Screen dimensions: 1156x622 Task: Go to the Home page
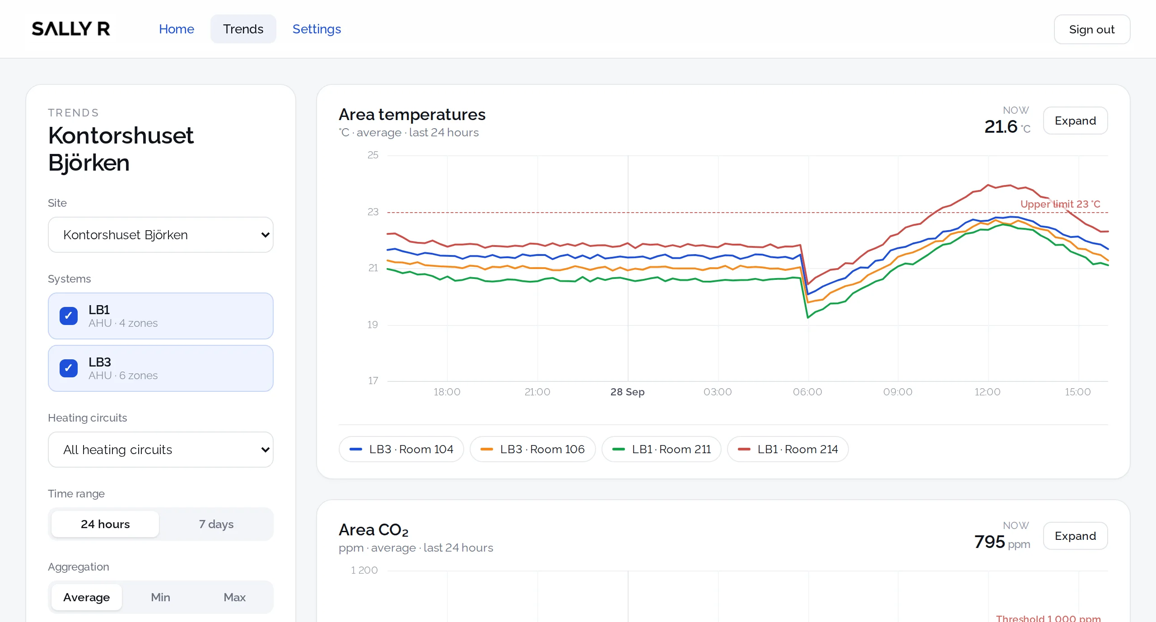(x=177, y=29)
